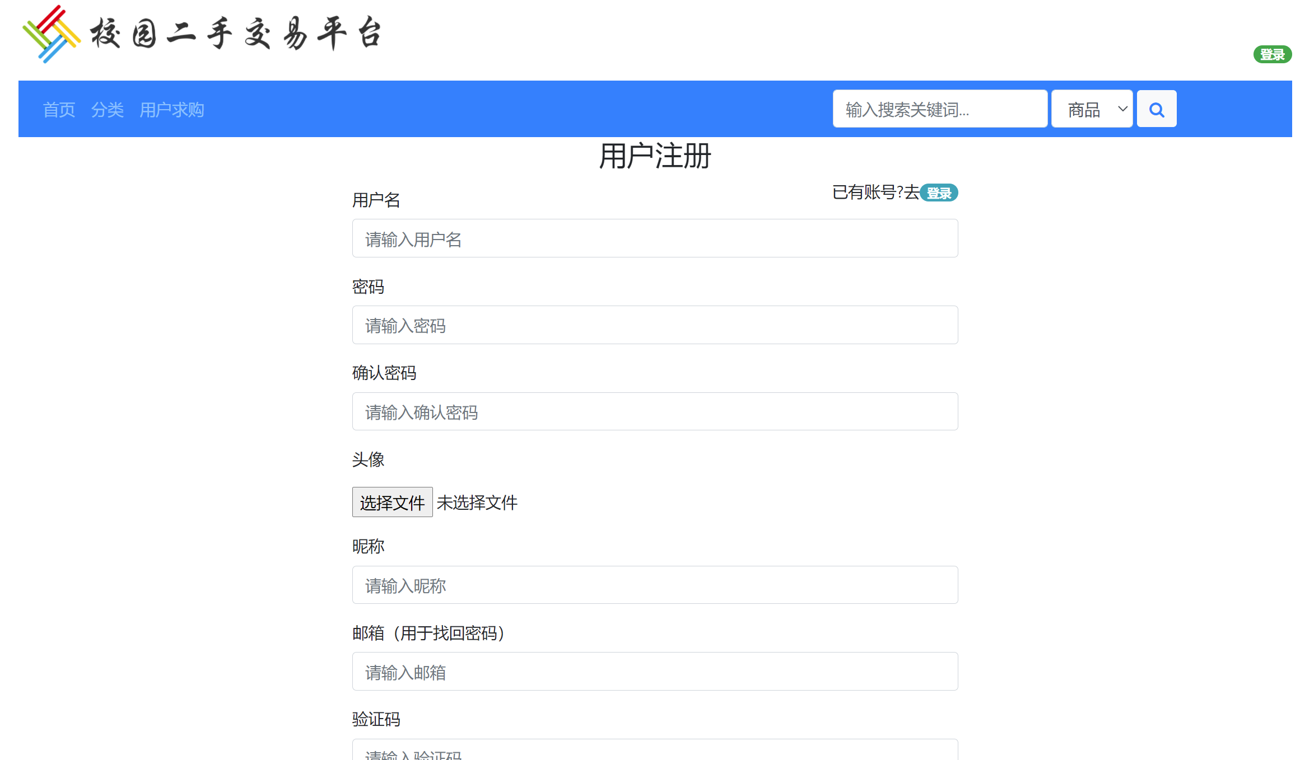Click the 校园二手交易平台 calligraphy title
This screenshot has width=1314, height=760.
tap(236, 34)
